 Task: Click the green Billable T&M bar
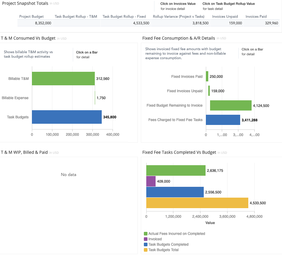63,79
